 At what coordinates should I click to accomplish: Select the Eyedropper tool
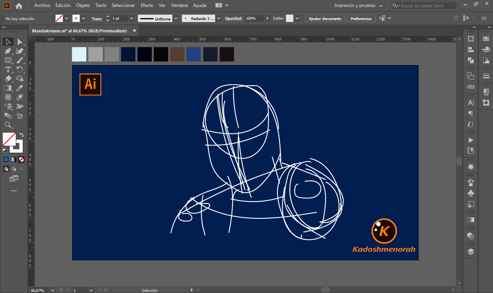click(20, 88)
